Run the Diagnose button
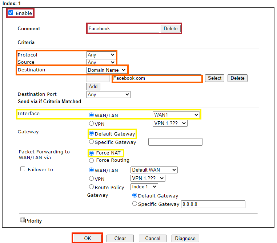The height and width of the screenshot is (243, 277). pyautogui.click(x=185, y=238)
